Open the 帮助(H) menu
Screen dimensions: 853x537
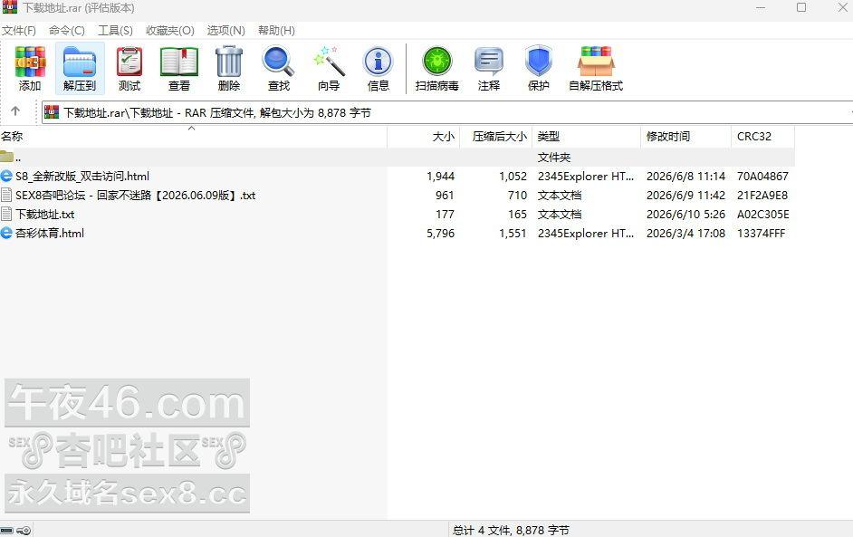tap(277, 31)
